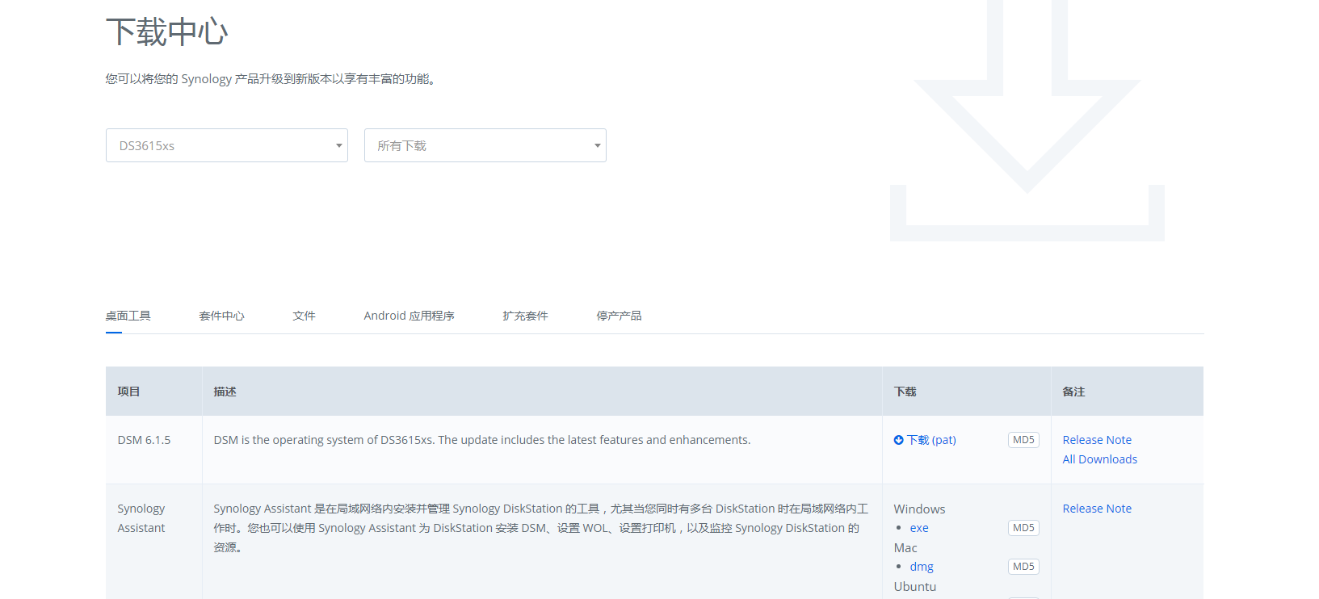Open the DS3615xs product model dropdown
Image resolution: width=1319 pixels, height=599 pixels.
[227, 145]
